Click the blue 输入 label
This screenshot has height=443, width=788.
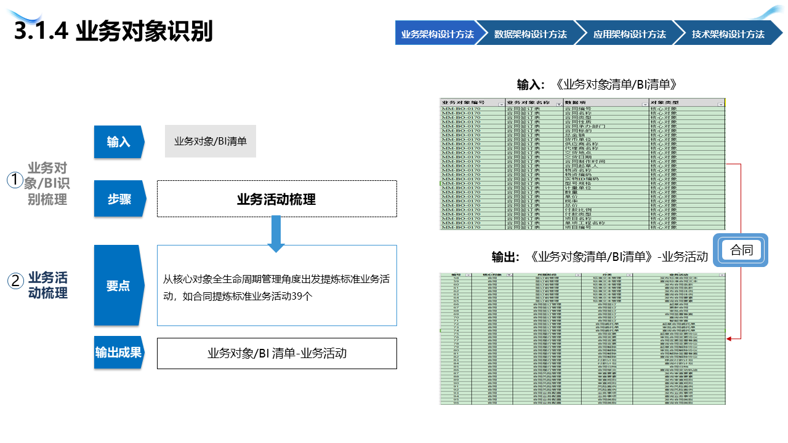118,142
